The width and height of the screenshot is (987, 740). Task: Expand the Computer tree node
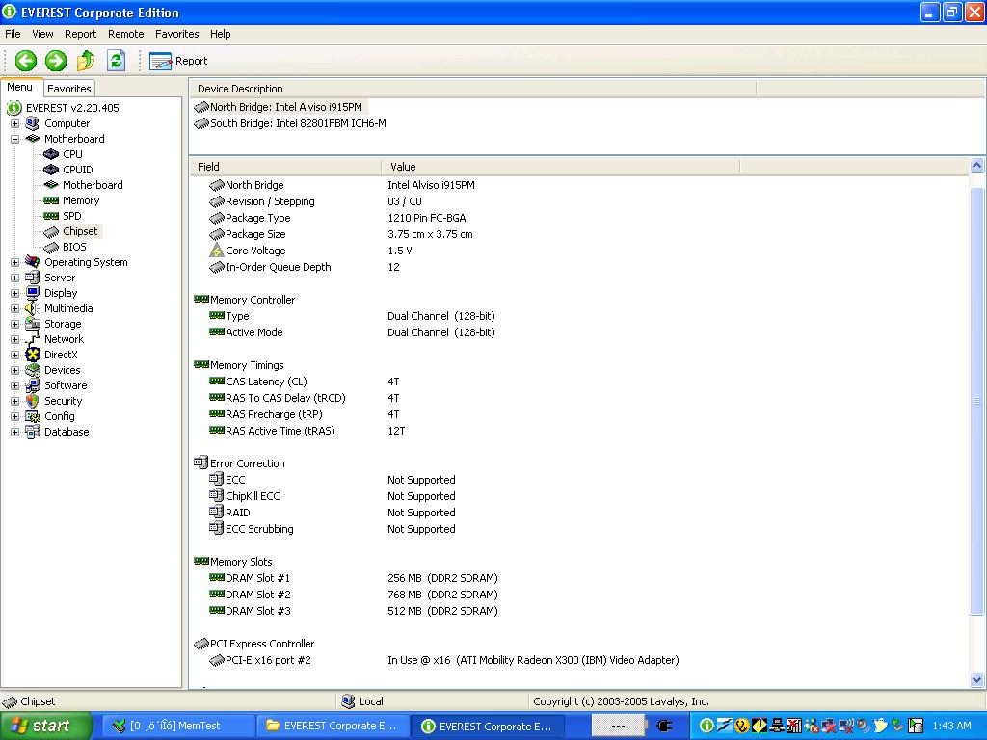click(x=14, y=123)
